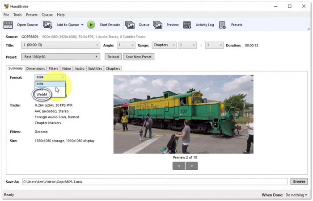The height and width of the screenshot is (201, 313).
Task: Click the Presets gear document icon
Action: click(x=222, y=25)
